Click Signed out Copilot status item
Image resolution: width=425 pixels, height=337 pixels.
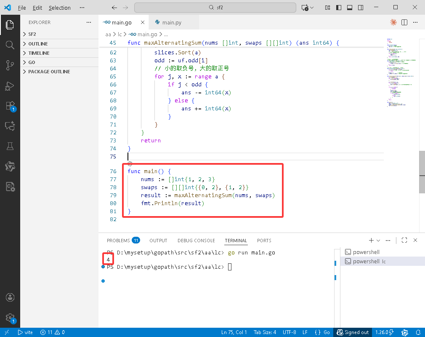click(x=353, y=332)
